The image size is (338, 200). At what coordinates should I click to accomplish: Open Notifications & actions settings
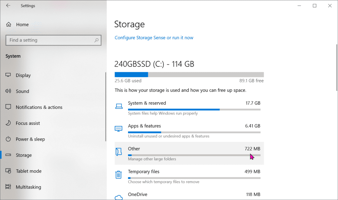39,107
